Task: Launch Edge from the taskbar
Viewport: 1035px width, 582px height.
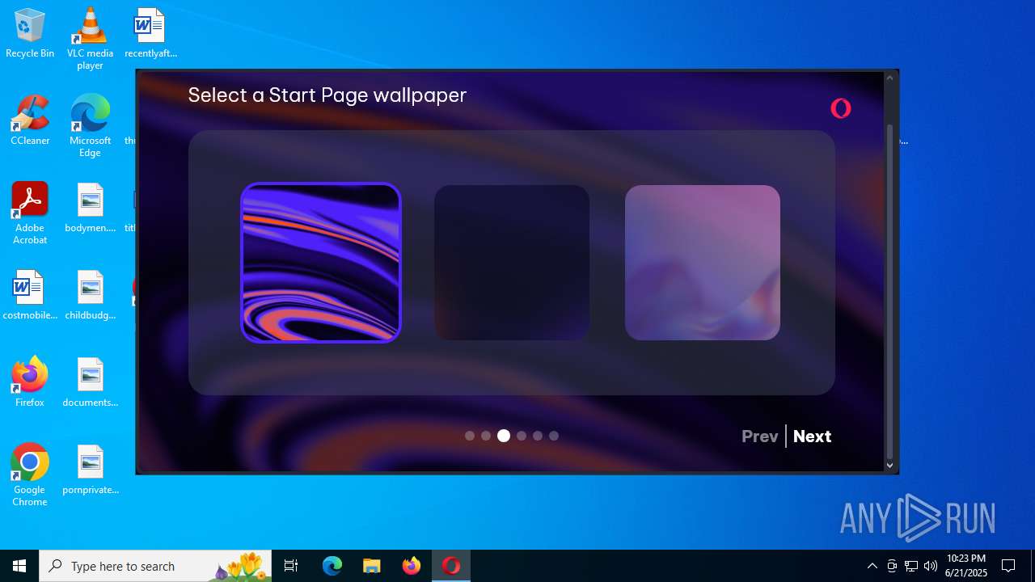Action: coord(332,566)
